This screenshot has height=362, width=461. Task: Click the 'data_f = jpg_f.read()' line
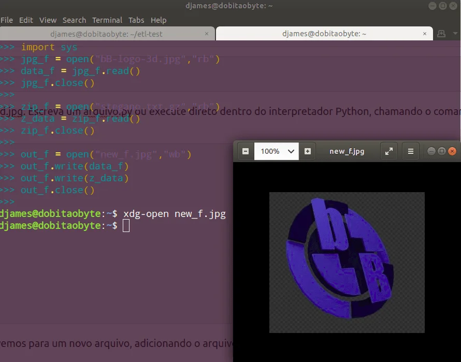coord(80,71)
